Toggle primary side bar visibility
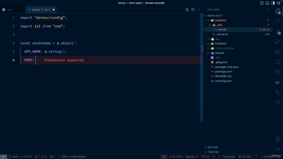This screenshot has height=159, width=283. pos(262,3)
